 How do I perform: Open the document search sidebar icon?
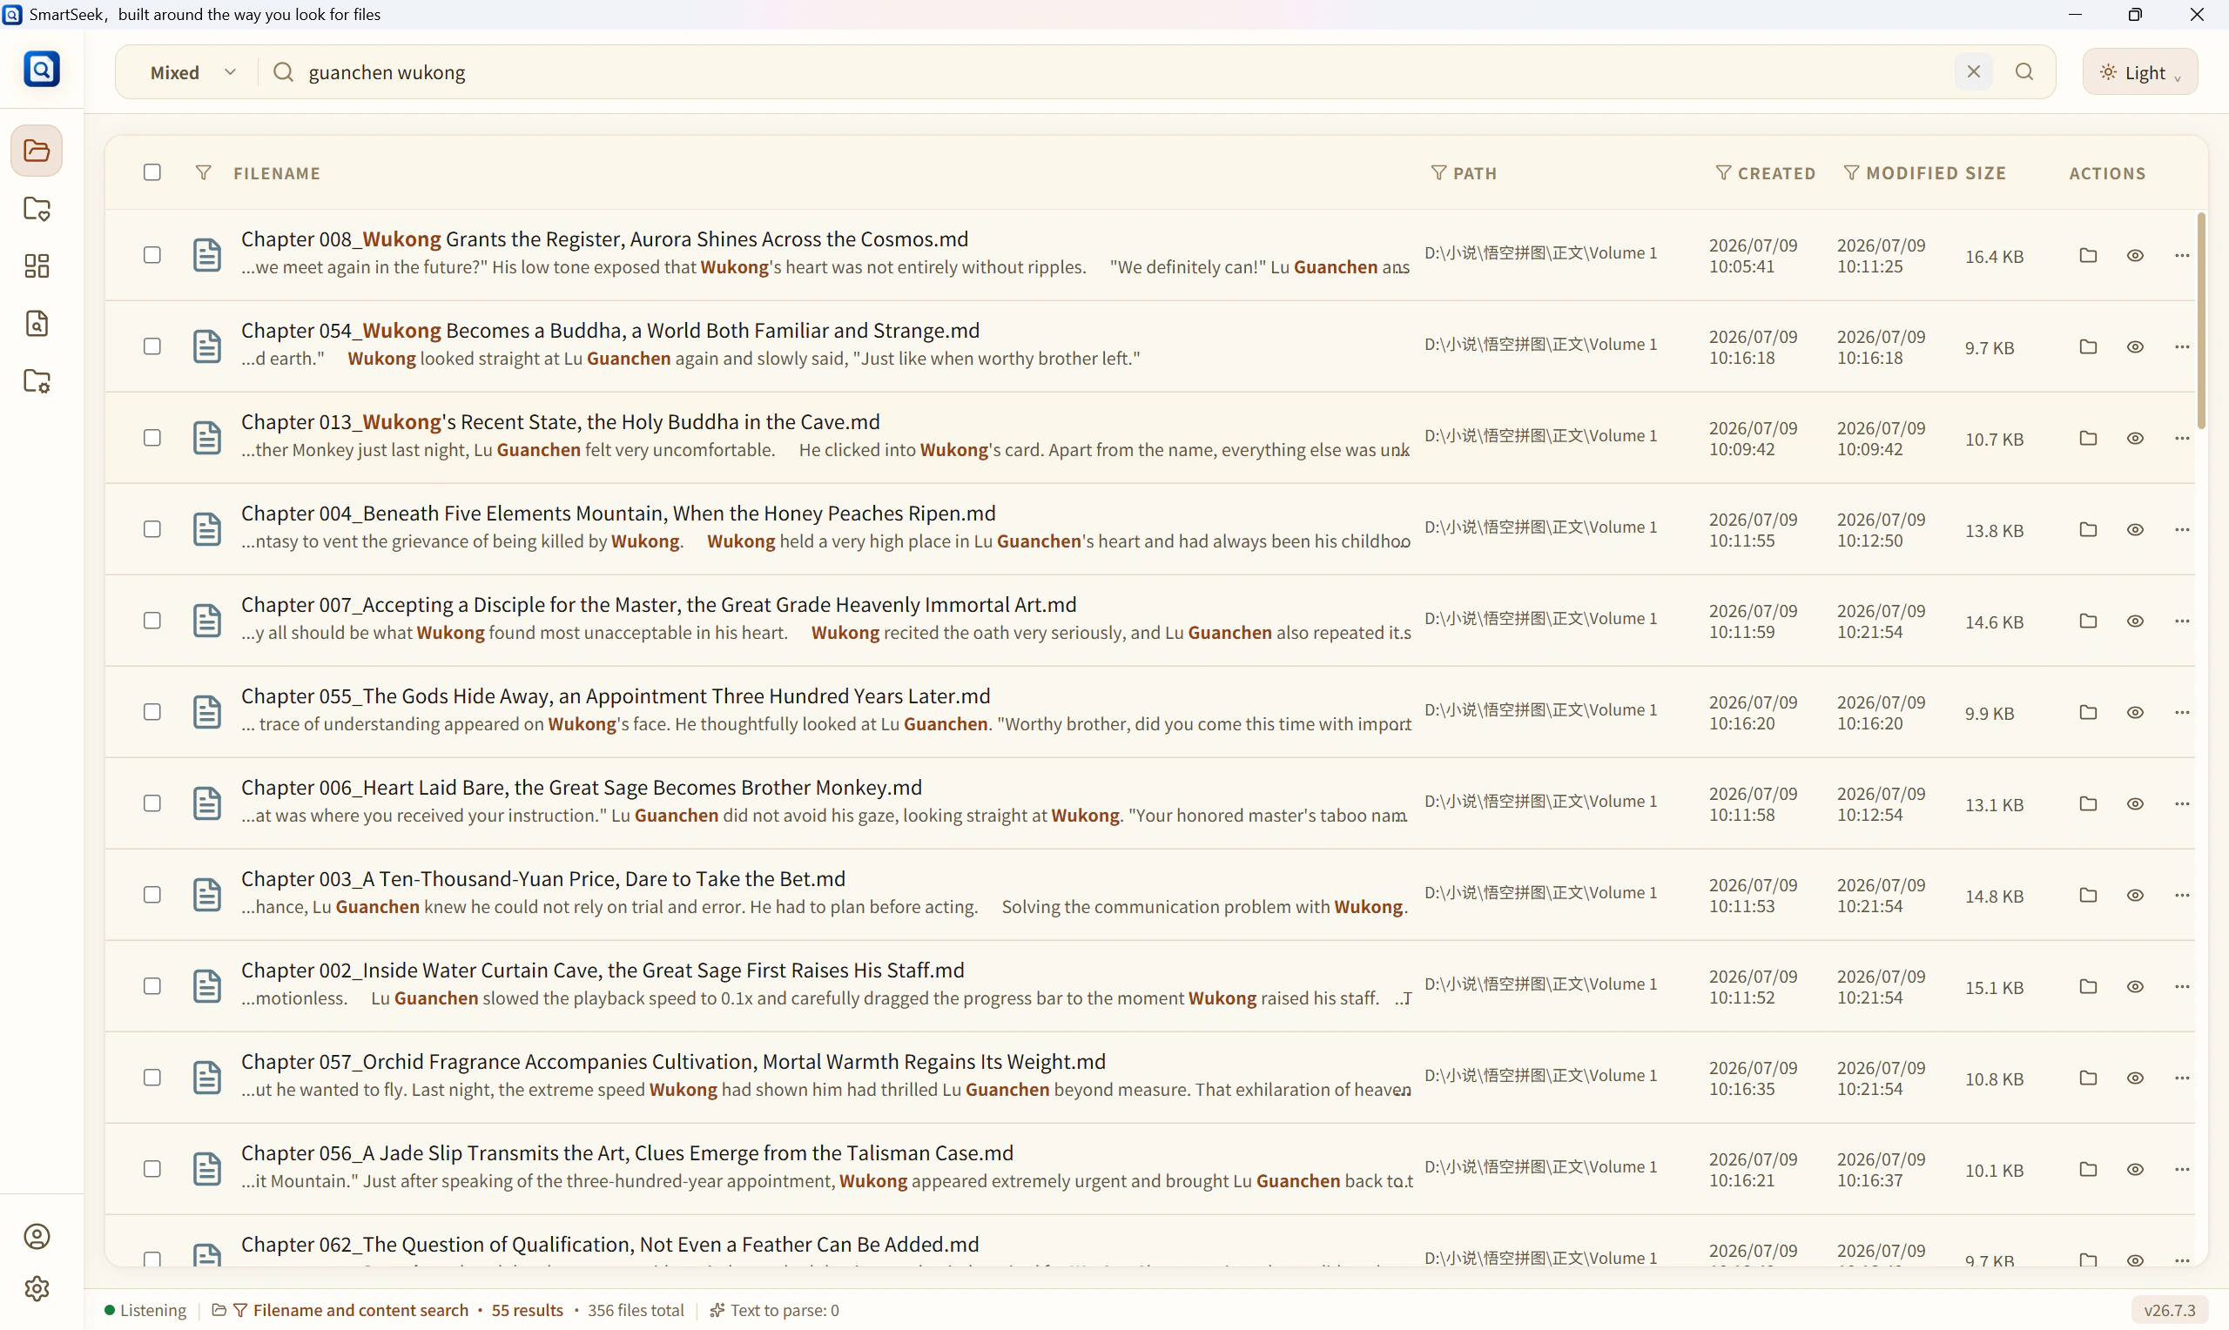click(37, 323)
